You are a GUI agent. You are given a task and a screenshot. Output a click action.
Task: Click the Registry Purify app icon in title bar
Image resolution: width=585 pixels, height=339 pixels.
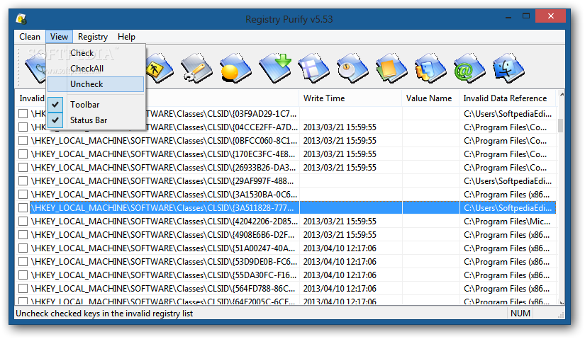click(x=21, y=18)
